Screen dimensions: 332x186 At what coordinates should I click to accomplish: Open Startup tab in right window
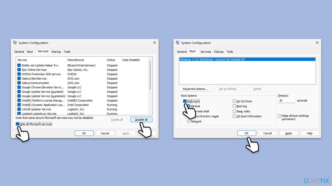219,52
